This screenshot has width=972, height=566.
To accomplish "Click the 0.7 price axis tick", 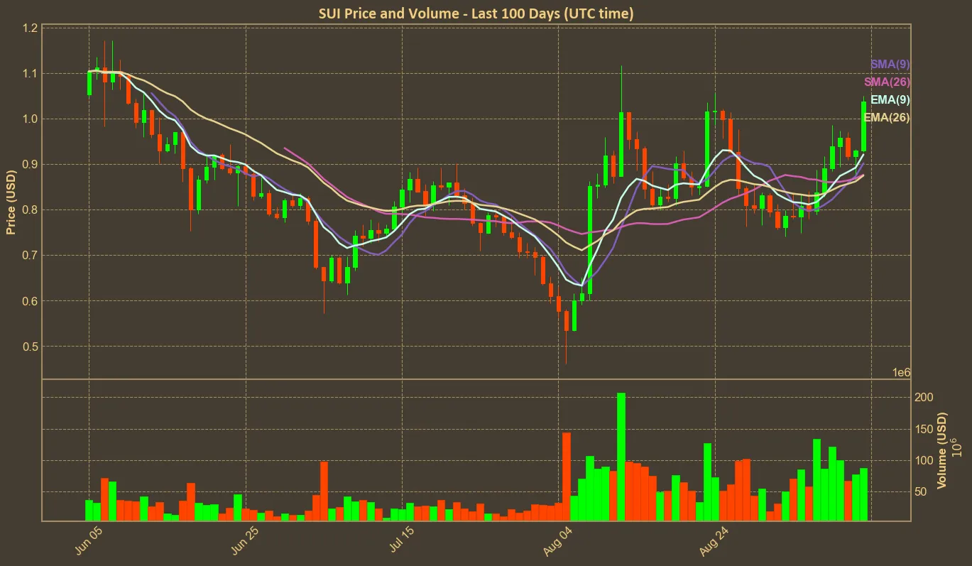I will [x=29, y=256].
